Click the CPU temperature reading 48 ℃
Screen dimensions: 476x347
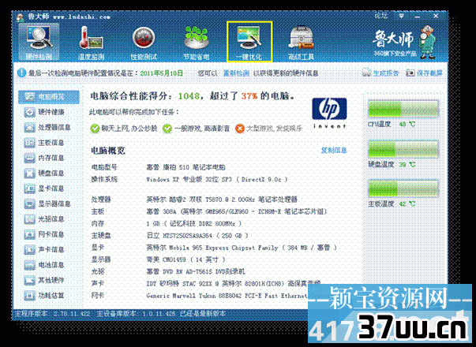[x=407, y=124]
